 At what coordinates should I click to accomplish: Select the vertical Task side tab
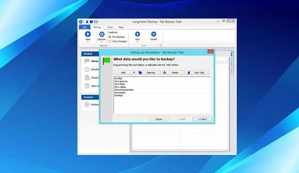[232, 54]
